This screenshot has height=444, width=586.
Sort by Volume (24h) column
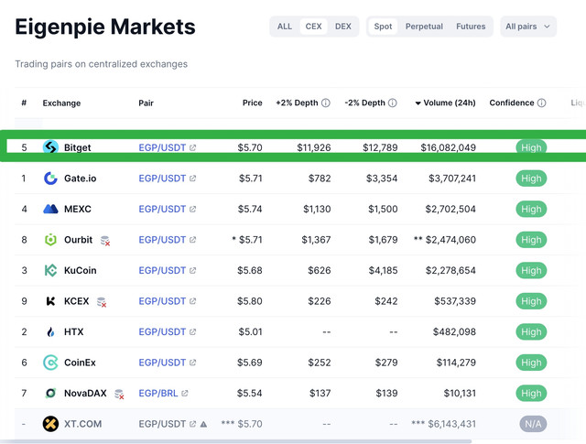[446, 103]
